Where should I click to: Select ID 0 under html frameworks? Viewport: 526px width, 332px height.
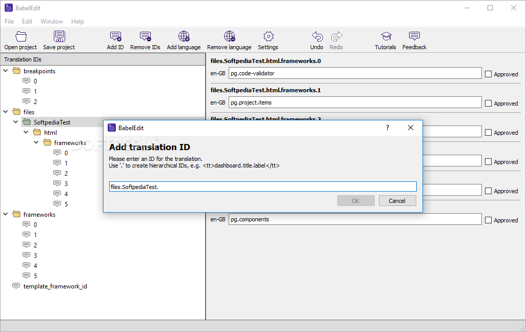[66, 153]
